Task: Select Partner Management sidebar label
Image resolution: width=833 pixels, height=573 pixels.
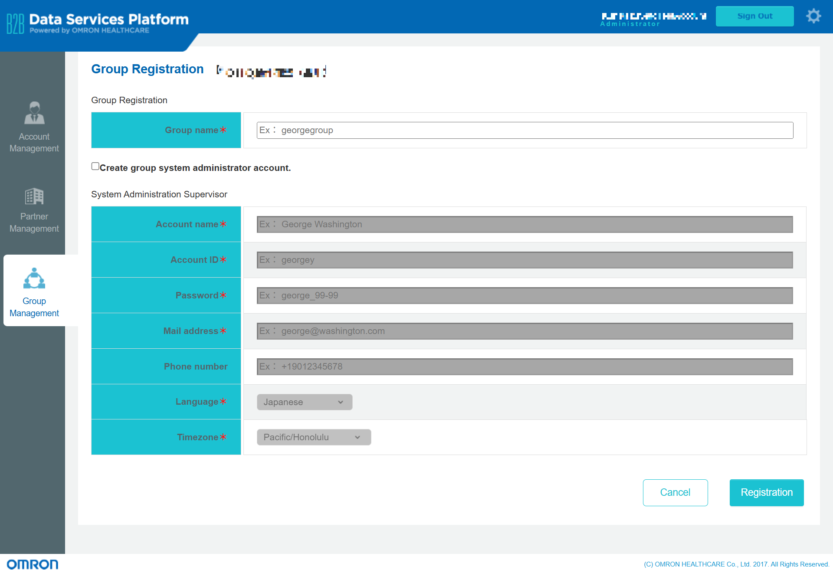Action: tap(34, 223)
